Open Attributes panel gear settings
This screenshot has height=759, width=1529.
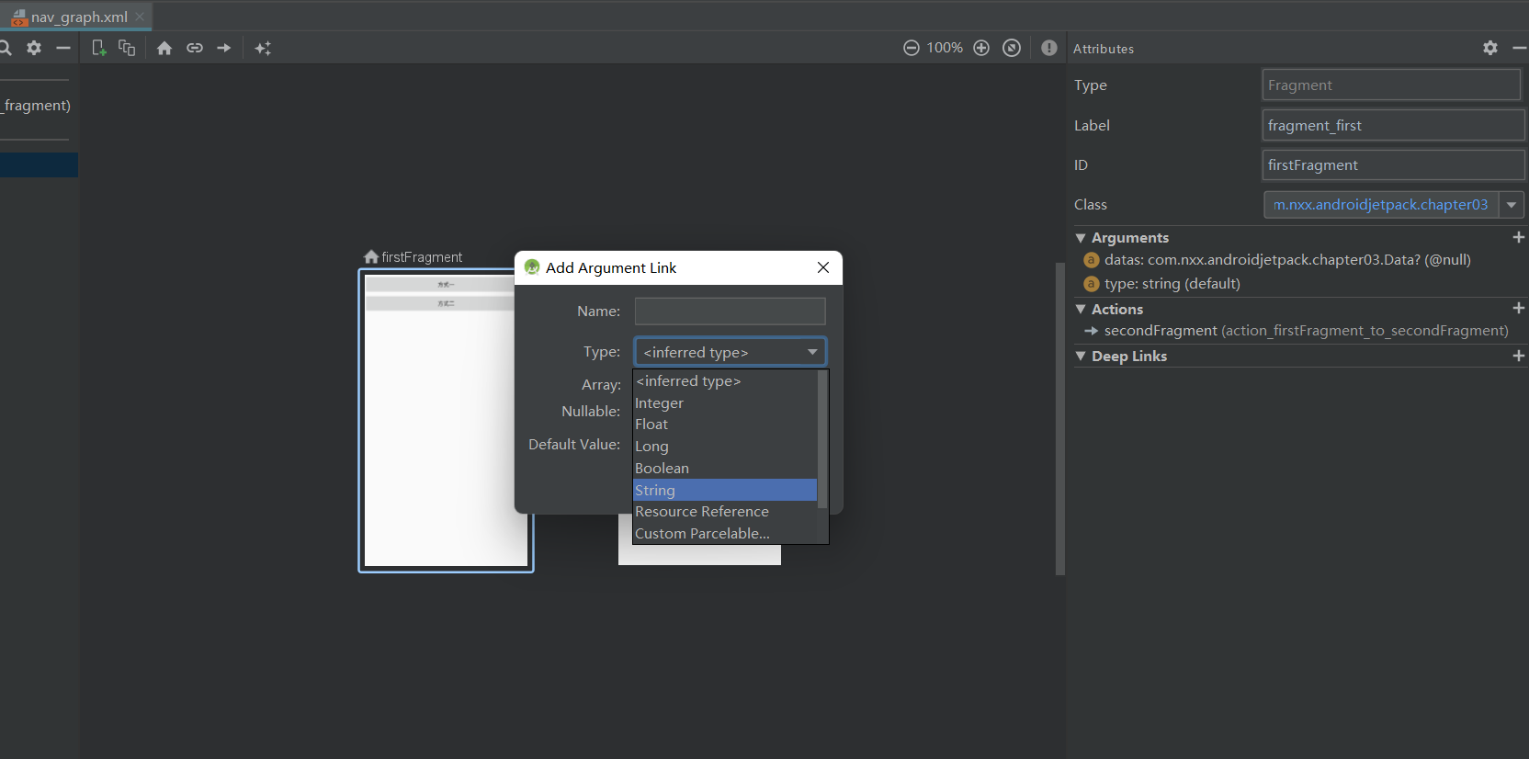pyautogui.click(x=1490, y=48)
